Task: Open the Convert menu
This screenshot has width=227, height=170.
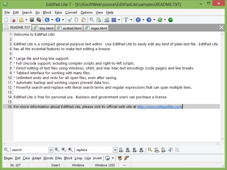Action: pos(71,12)
